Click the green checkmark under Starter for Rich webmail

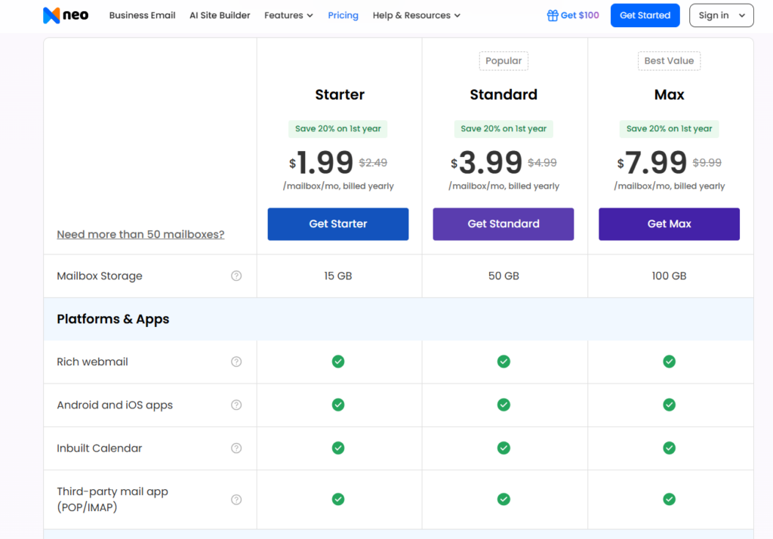tap(337, 362)
